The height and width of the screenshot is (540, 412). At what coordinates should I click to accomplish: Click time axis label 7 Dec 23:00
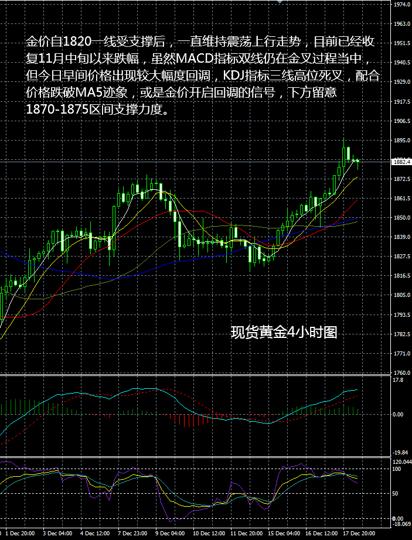[x=133, y=533]
